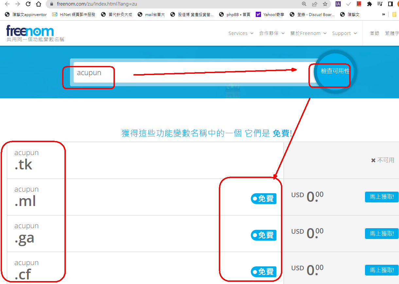Expand the Services menu
399x284 pixels.
(241, 33)
